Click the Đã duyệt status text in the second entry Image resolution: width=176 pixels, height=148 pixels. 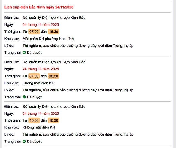[x=34, y=97]
